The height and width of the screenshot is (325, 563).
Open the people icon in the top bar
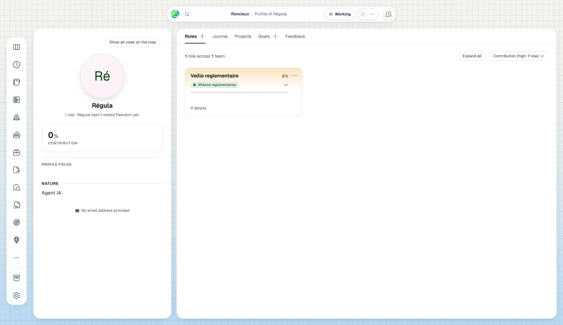[388, 14]
